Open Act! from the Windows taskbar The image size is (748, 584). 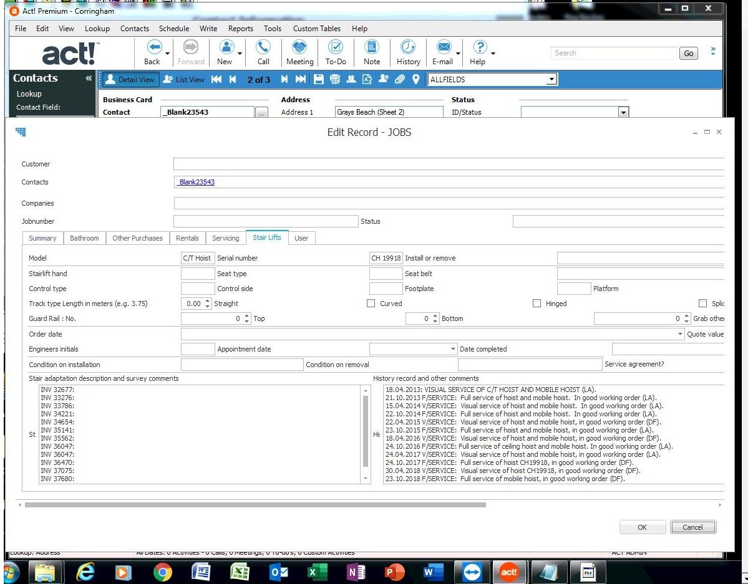508,572
